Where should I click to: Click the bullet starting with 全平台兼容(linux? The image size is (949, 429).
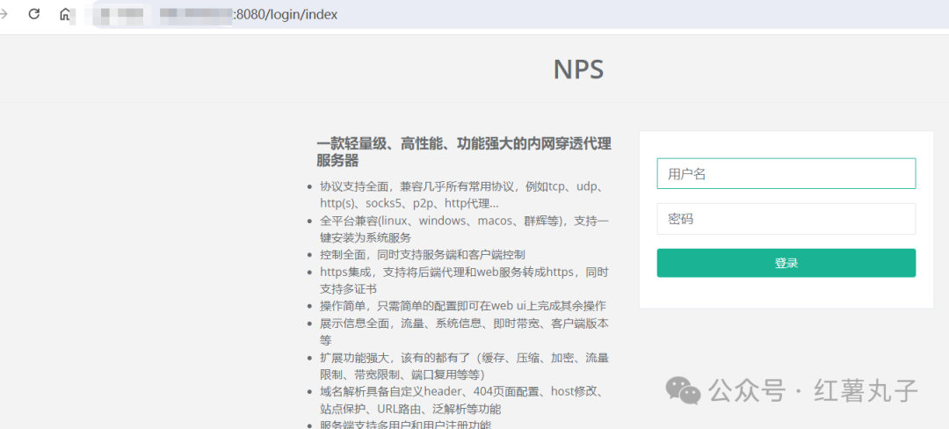[464, 229]
